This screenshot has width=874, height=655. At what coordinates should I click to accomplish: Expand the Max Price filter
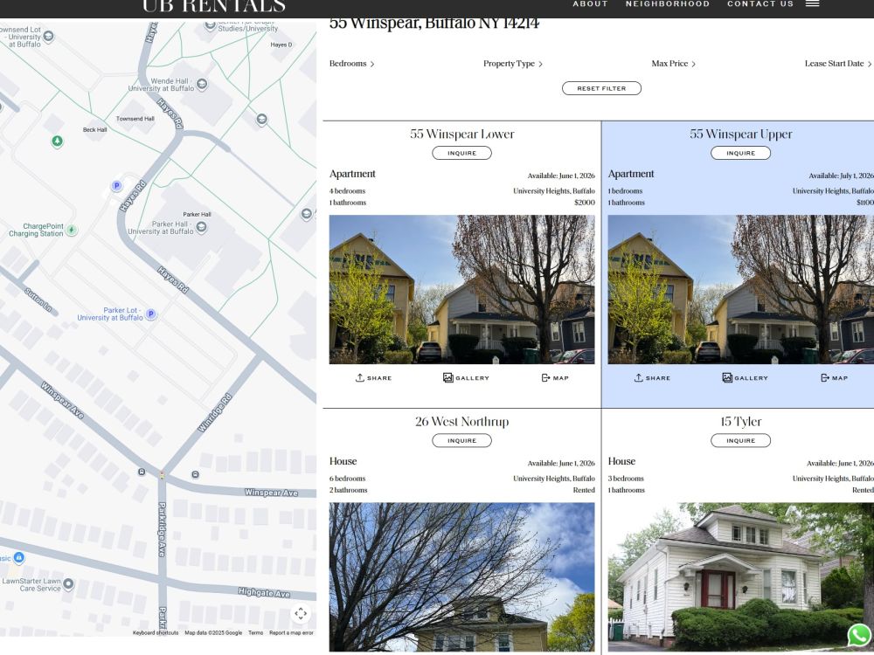point(673,64)
